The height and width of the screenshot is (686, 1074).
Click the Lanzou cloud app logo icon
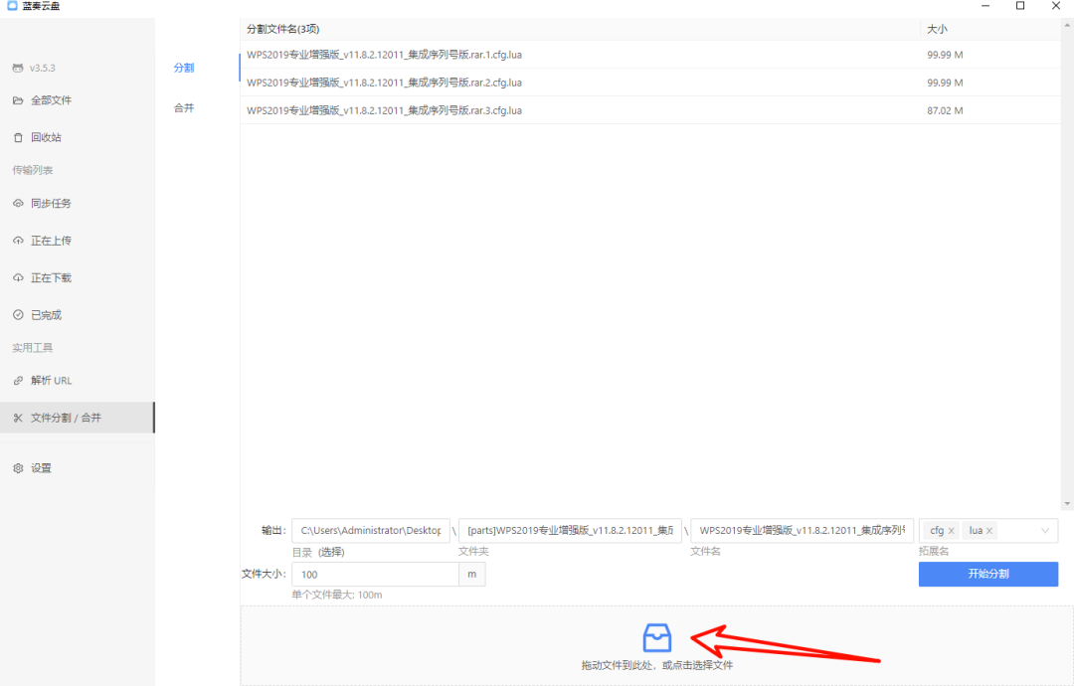[x=12, y=6]
